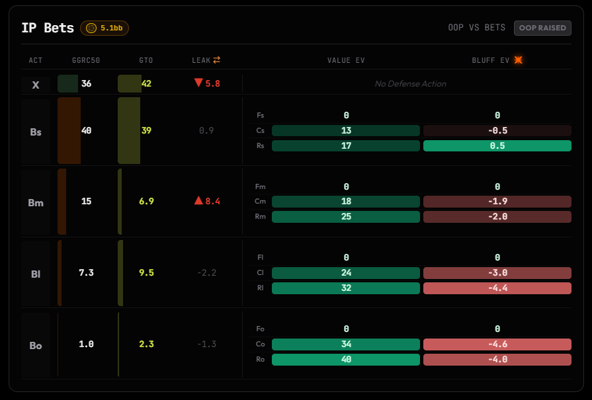Click the red up triangle beside 8.4
The height and width of the screenshot is (400, 592).
click(198, 200)
